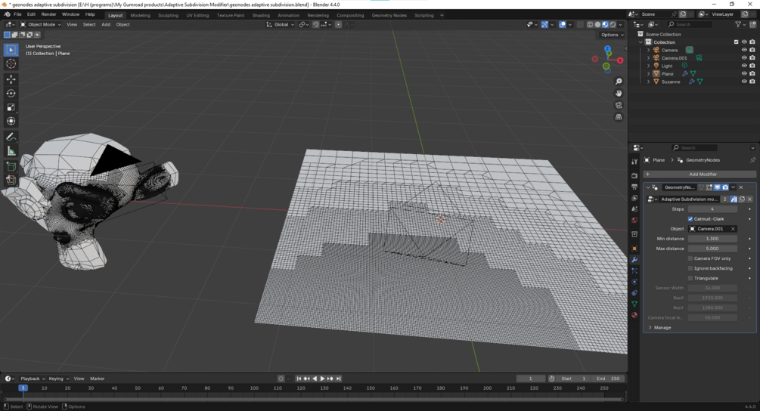Switch to the Modeling workspace tab
Viewport: 760px width, 411px height.
tap(140, 16)
